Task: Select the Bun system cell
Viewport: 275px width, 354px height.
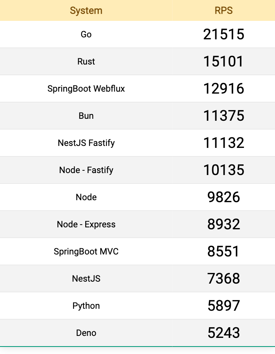Action: coord(86,116)
